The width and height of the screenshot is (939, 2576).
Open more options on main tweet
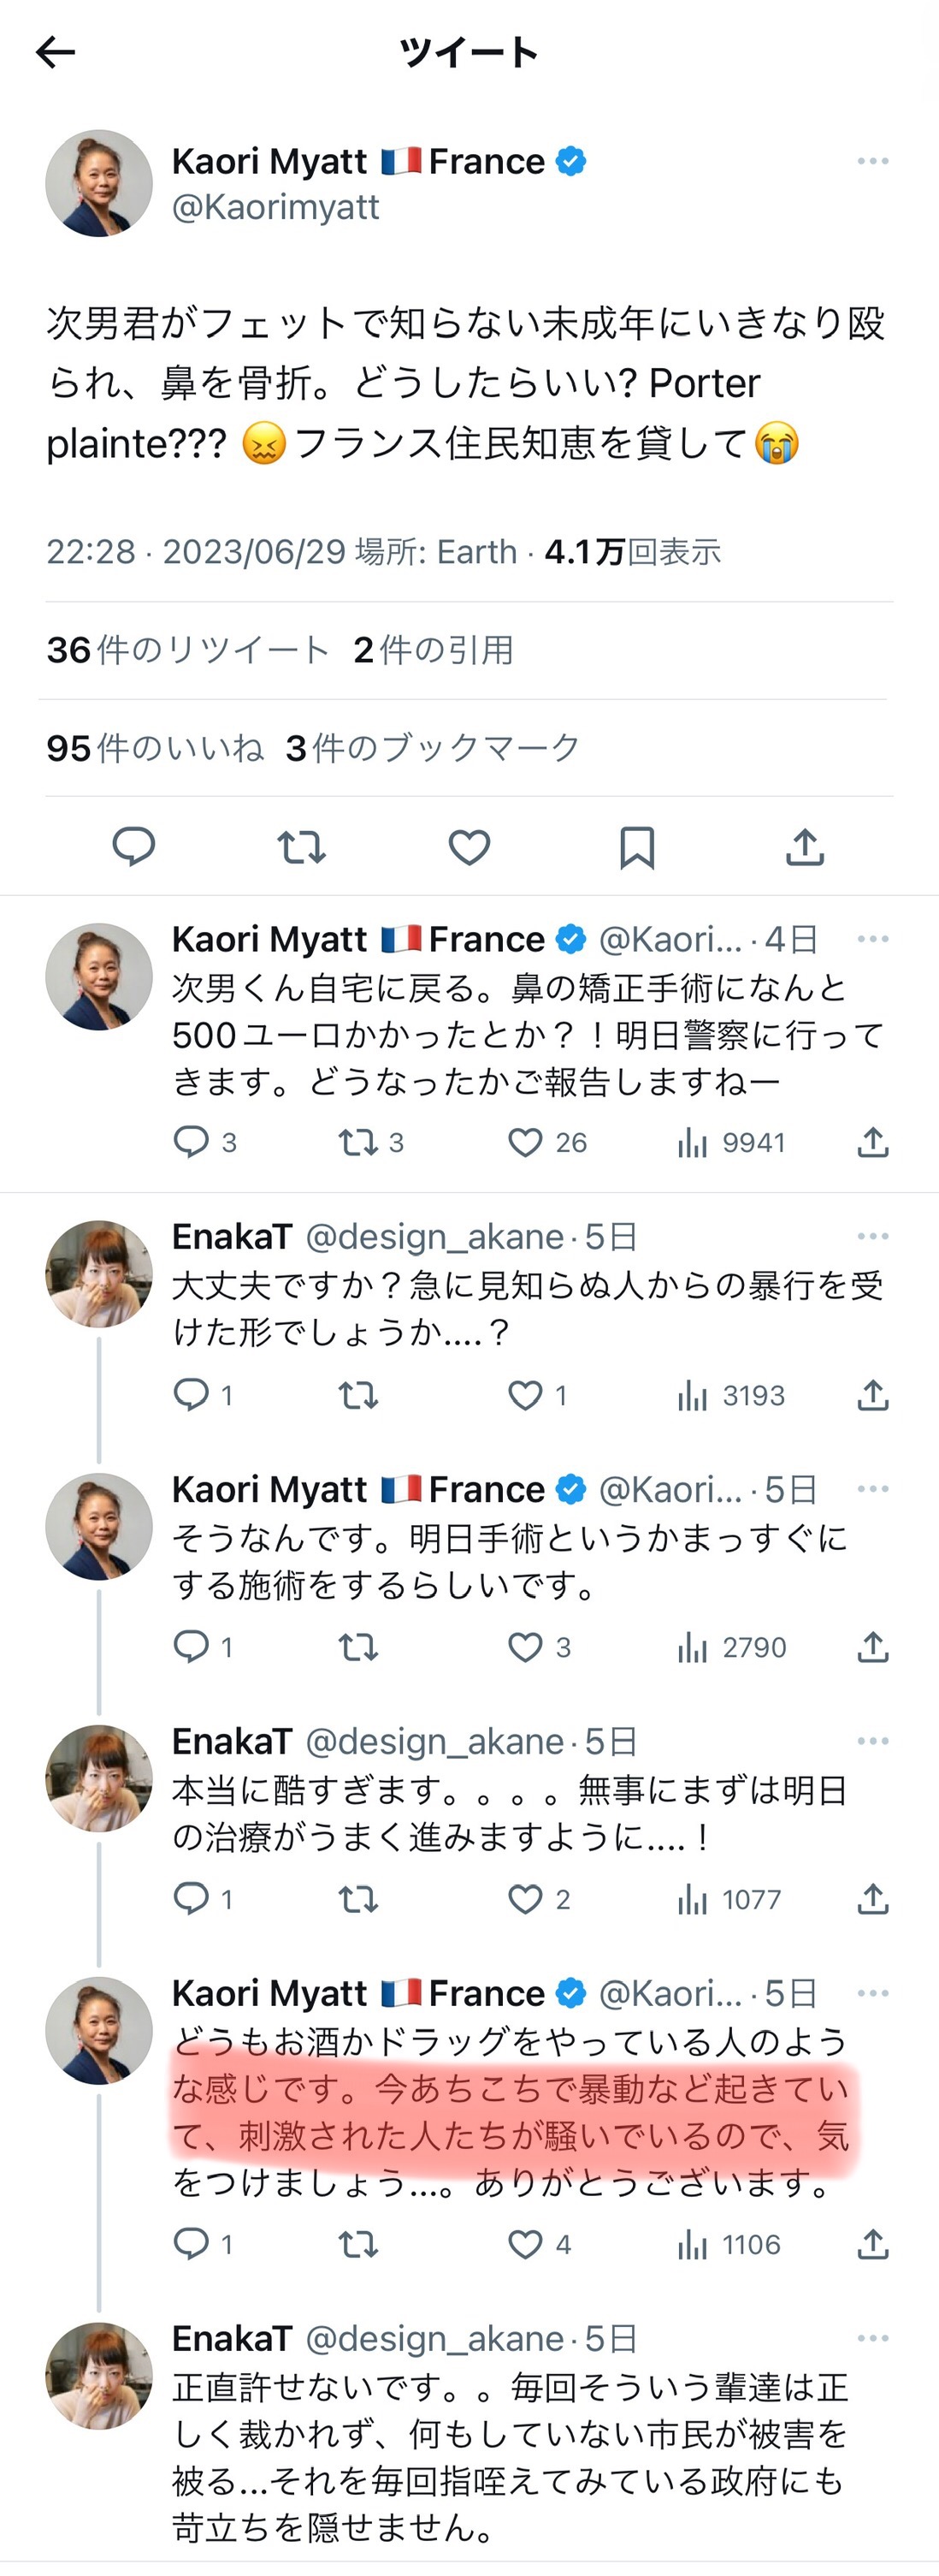point(872,161)
